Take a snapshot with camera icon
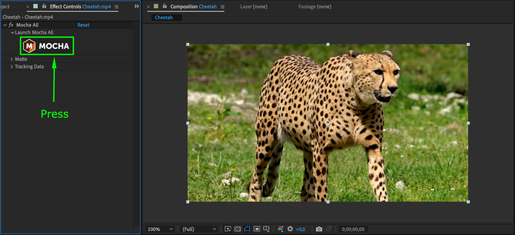Screen dimensions: 515x235 tap(319, 229)
